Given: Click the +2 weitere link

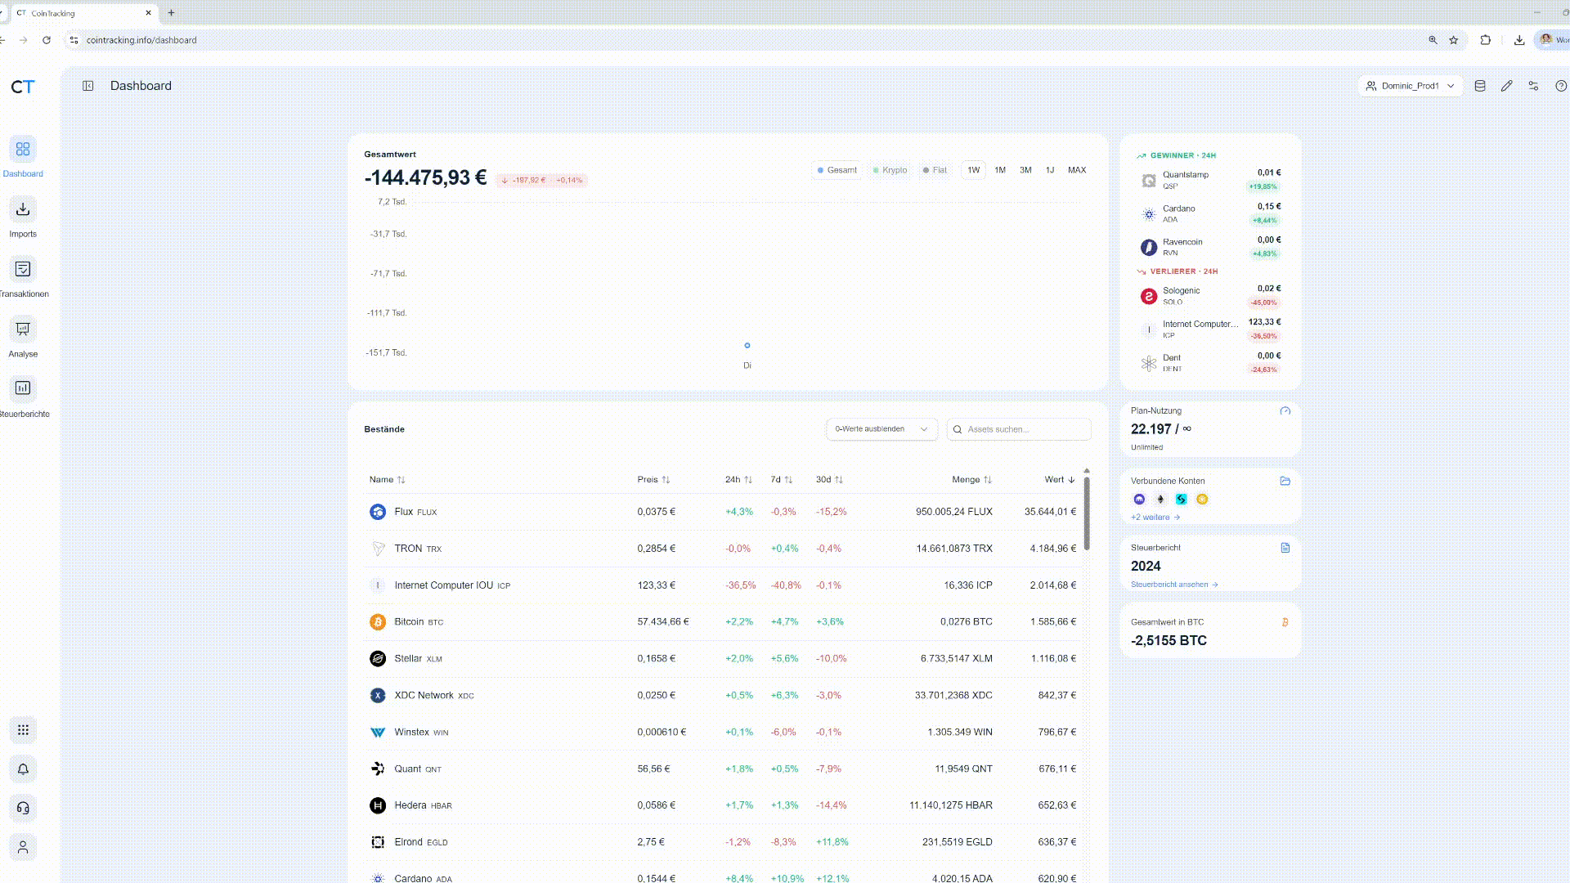Looking at the screenshot, I should click(1155, 518).
